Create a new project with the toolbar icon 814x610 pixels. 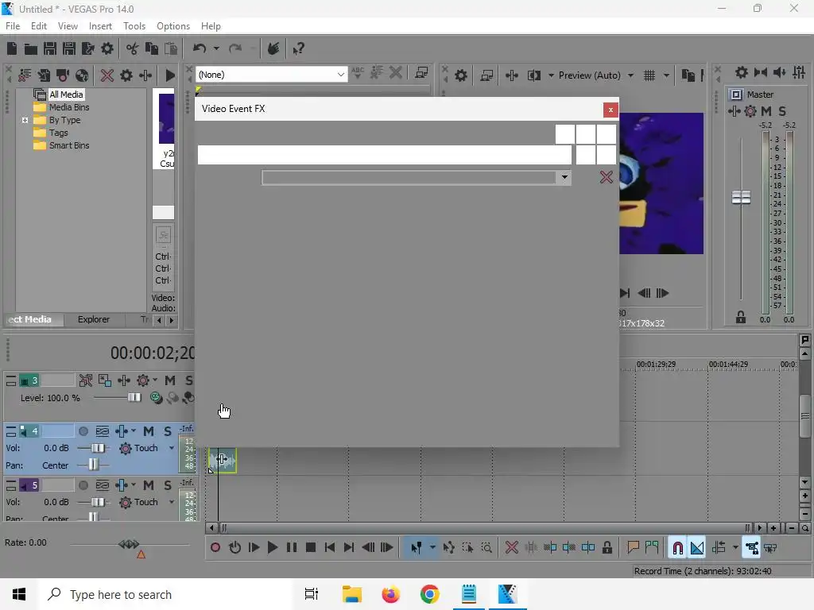12,48
